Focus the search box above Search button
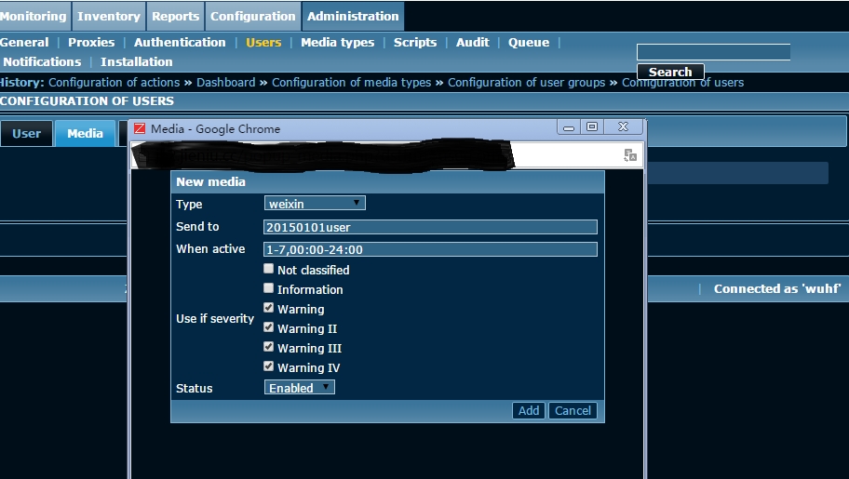 [714, 52]
